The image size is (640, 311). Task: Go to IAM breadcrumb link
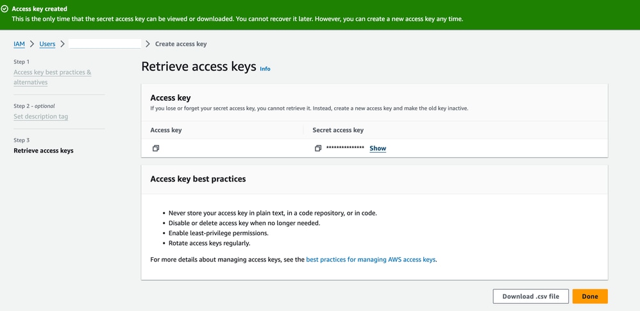click(x=19, y=44)
